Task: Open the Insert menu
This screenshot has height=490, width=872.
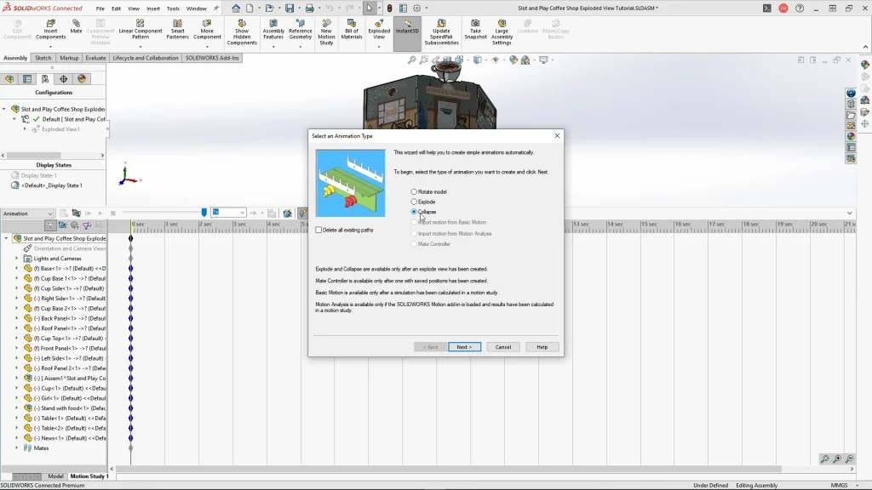Action: coord(153,9)
